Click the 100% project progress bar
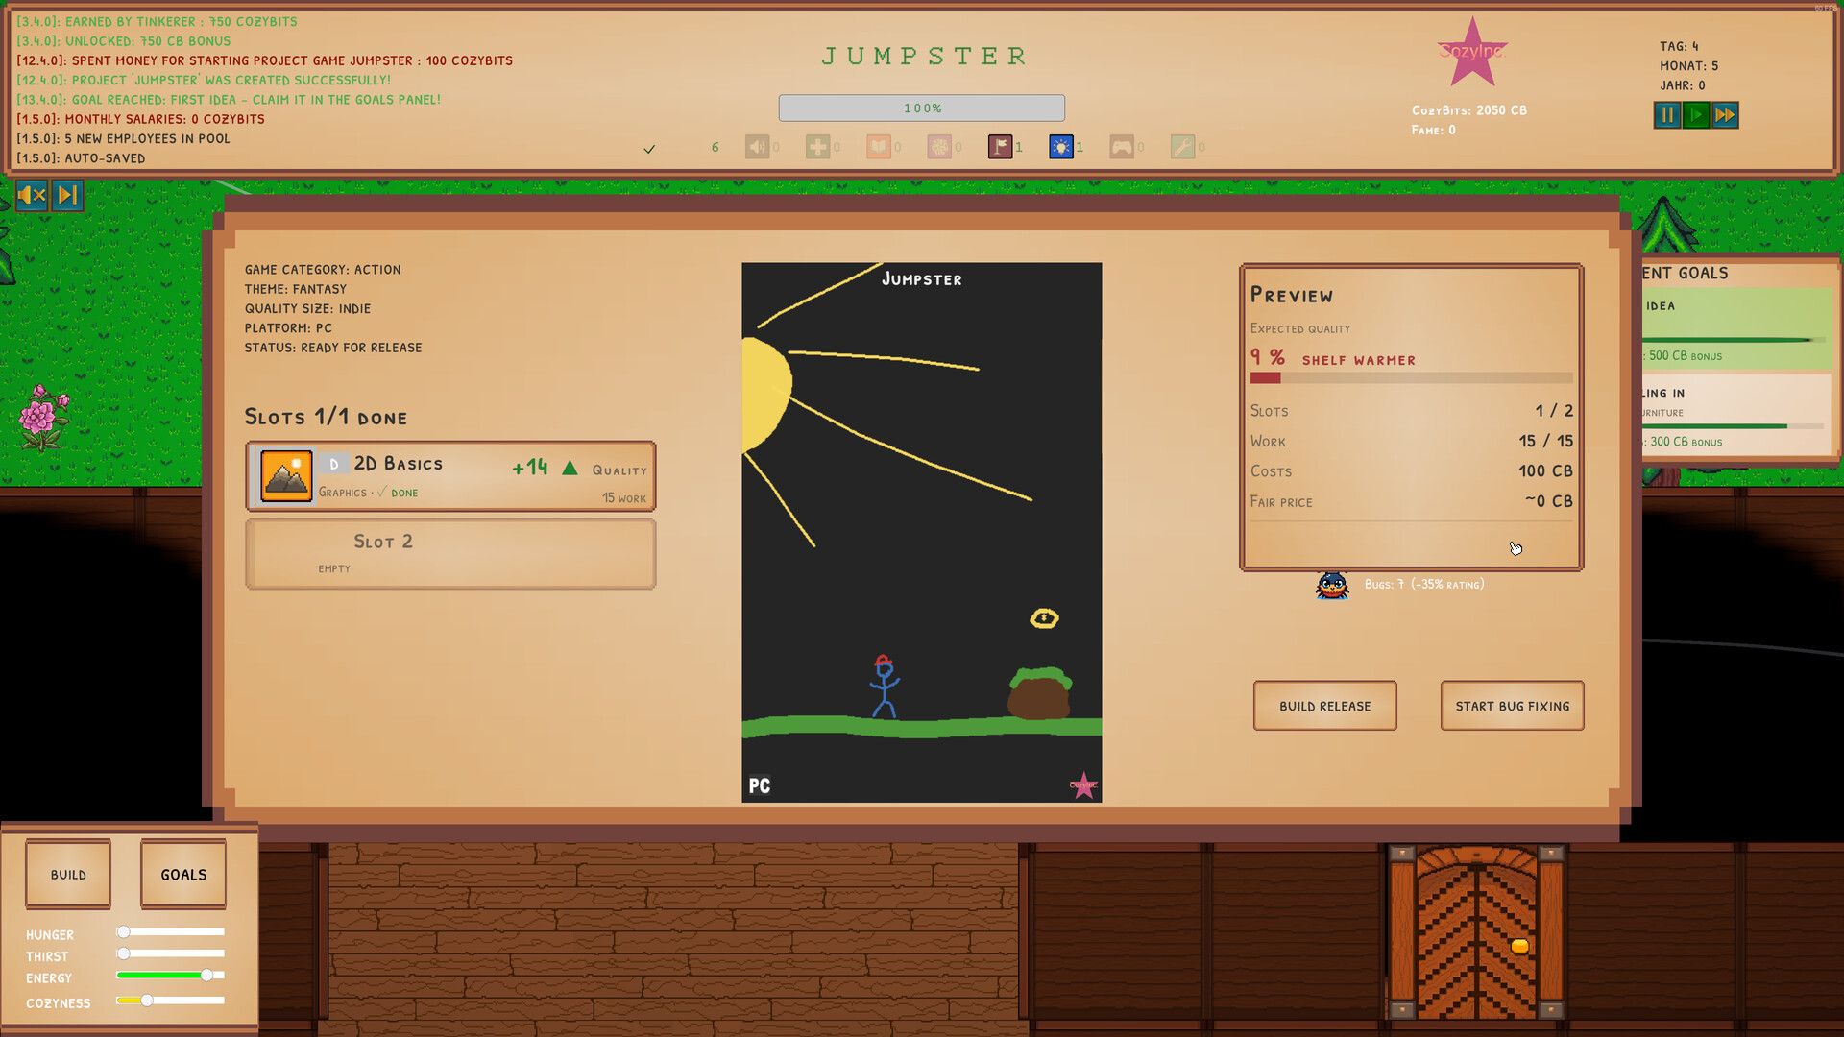The width and height of the screenshot is (1844, 1037). [x=922, y=108]
